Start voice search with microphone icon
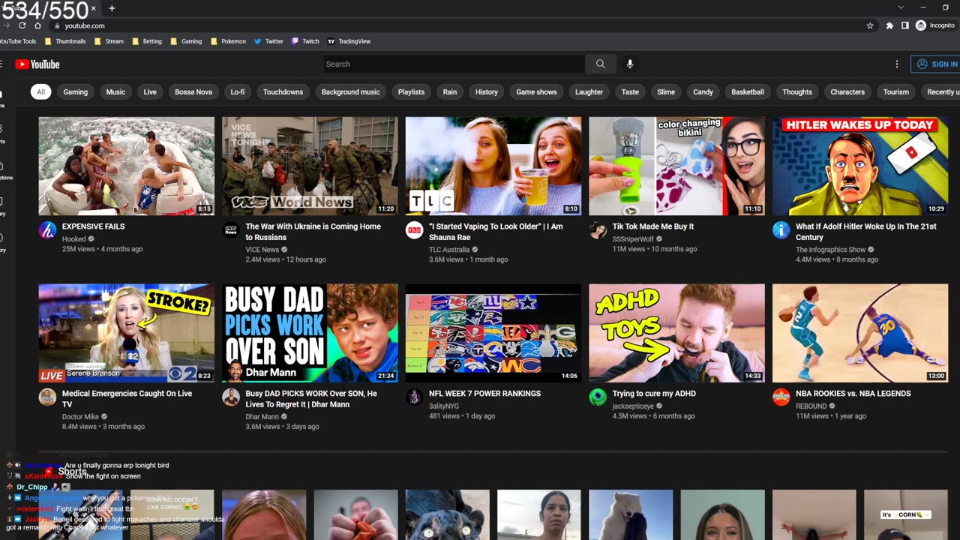This screenshot has width=960, height=540. pos(630,64)
